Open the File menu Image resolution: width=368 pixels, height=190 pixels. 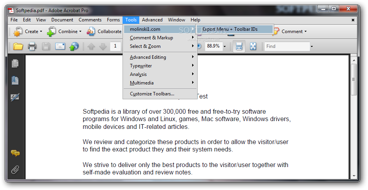click(14, 20)
